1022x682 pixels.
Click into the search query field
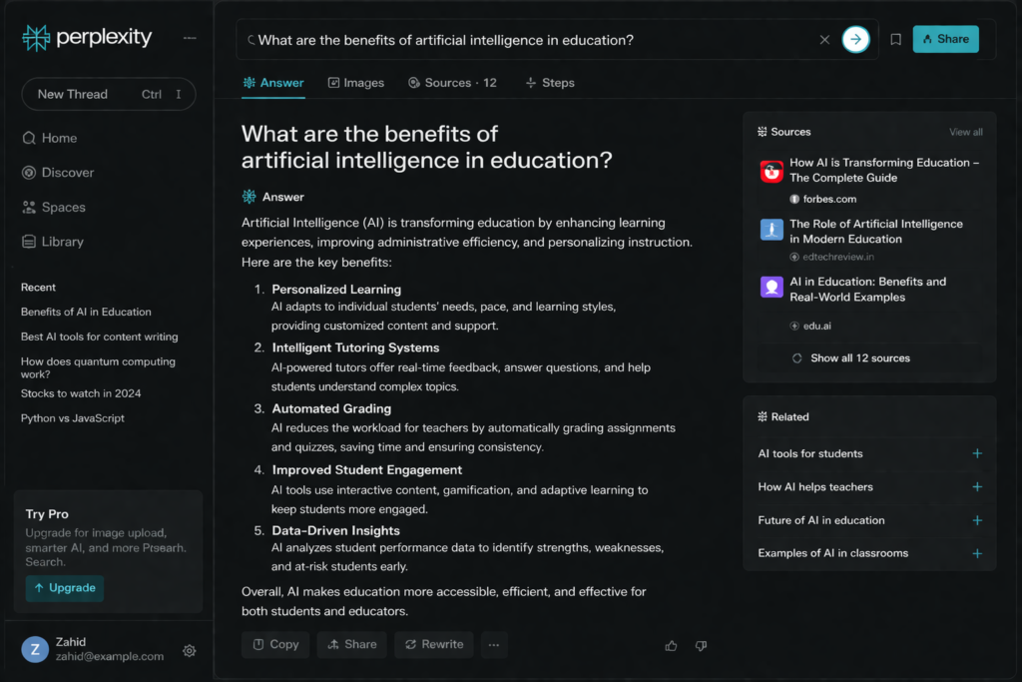[x=529, y=40]
